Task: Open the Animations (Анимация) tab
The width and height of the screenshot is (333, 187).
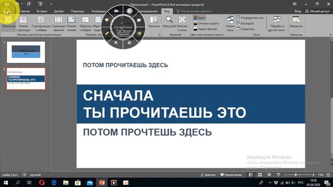Action: click(x=98, y=11)
